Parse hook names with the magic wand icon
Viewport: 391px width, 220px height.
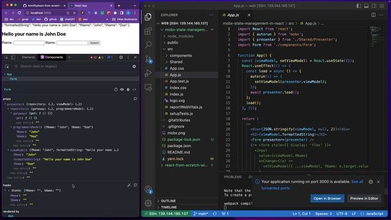click(129, 185)
